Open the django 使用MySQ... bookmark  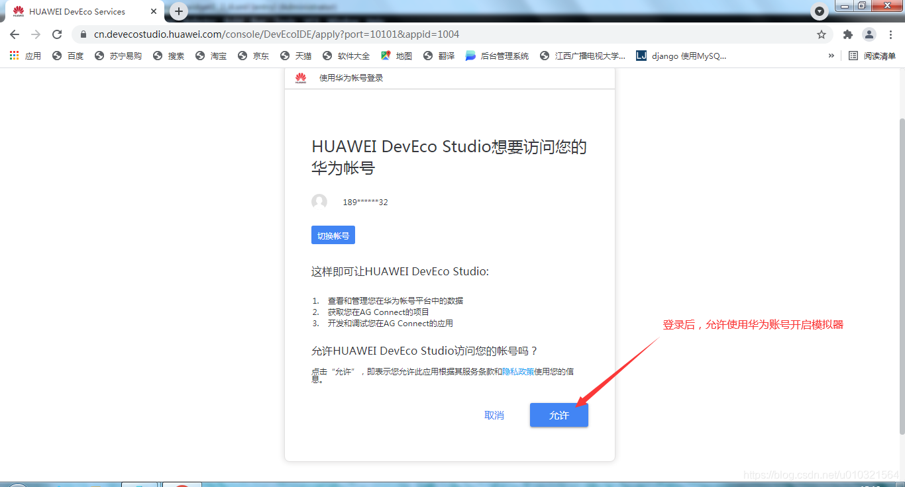[x=681, y=56]
